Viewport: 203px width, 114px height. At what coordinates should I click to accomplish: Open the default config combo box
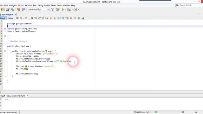(x=39, y=9)
